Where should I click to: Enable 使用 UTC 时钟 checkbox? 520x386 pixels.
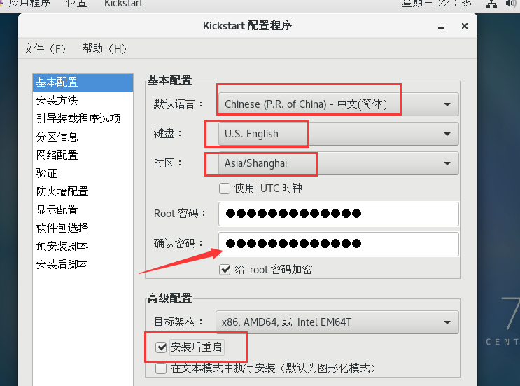coord(225,188)
